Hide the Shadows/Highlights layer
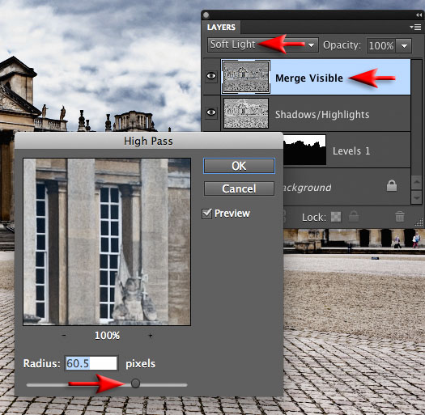This screenshot has height=415, width=425. tap(211, 112)
